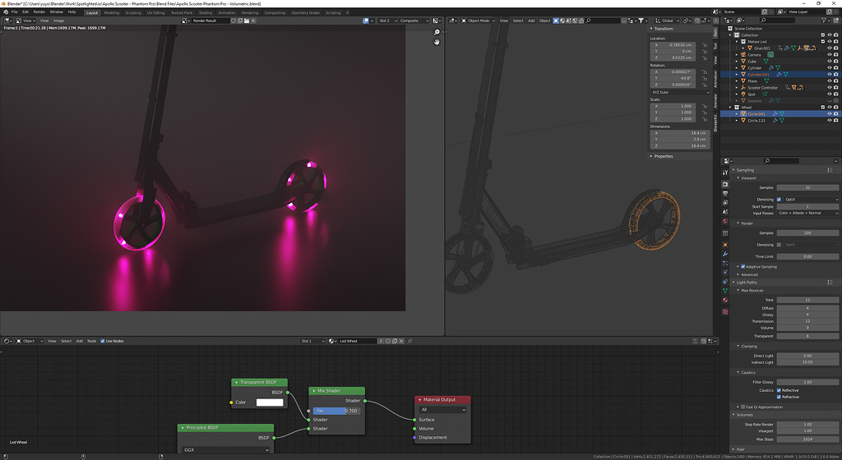Viewport: 842px width, 460px height.
Task: Click render Samples 200 field
Action: (807, 233)
